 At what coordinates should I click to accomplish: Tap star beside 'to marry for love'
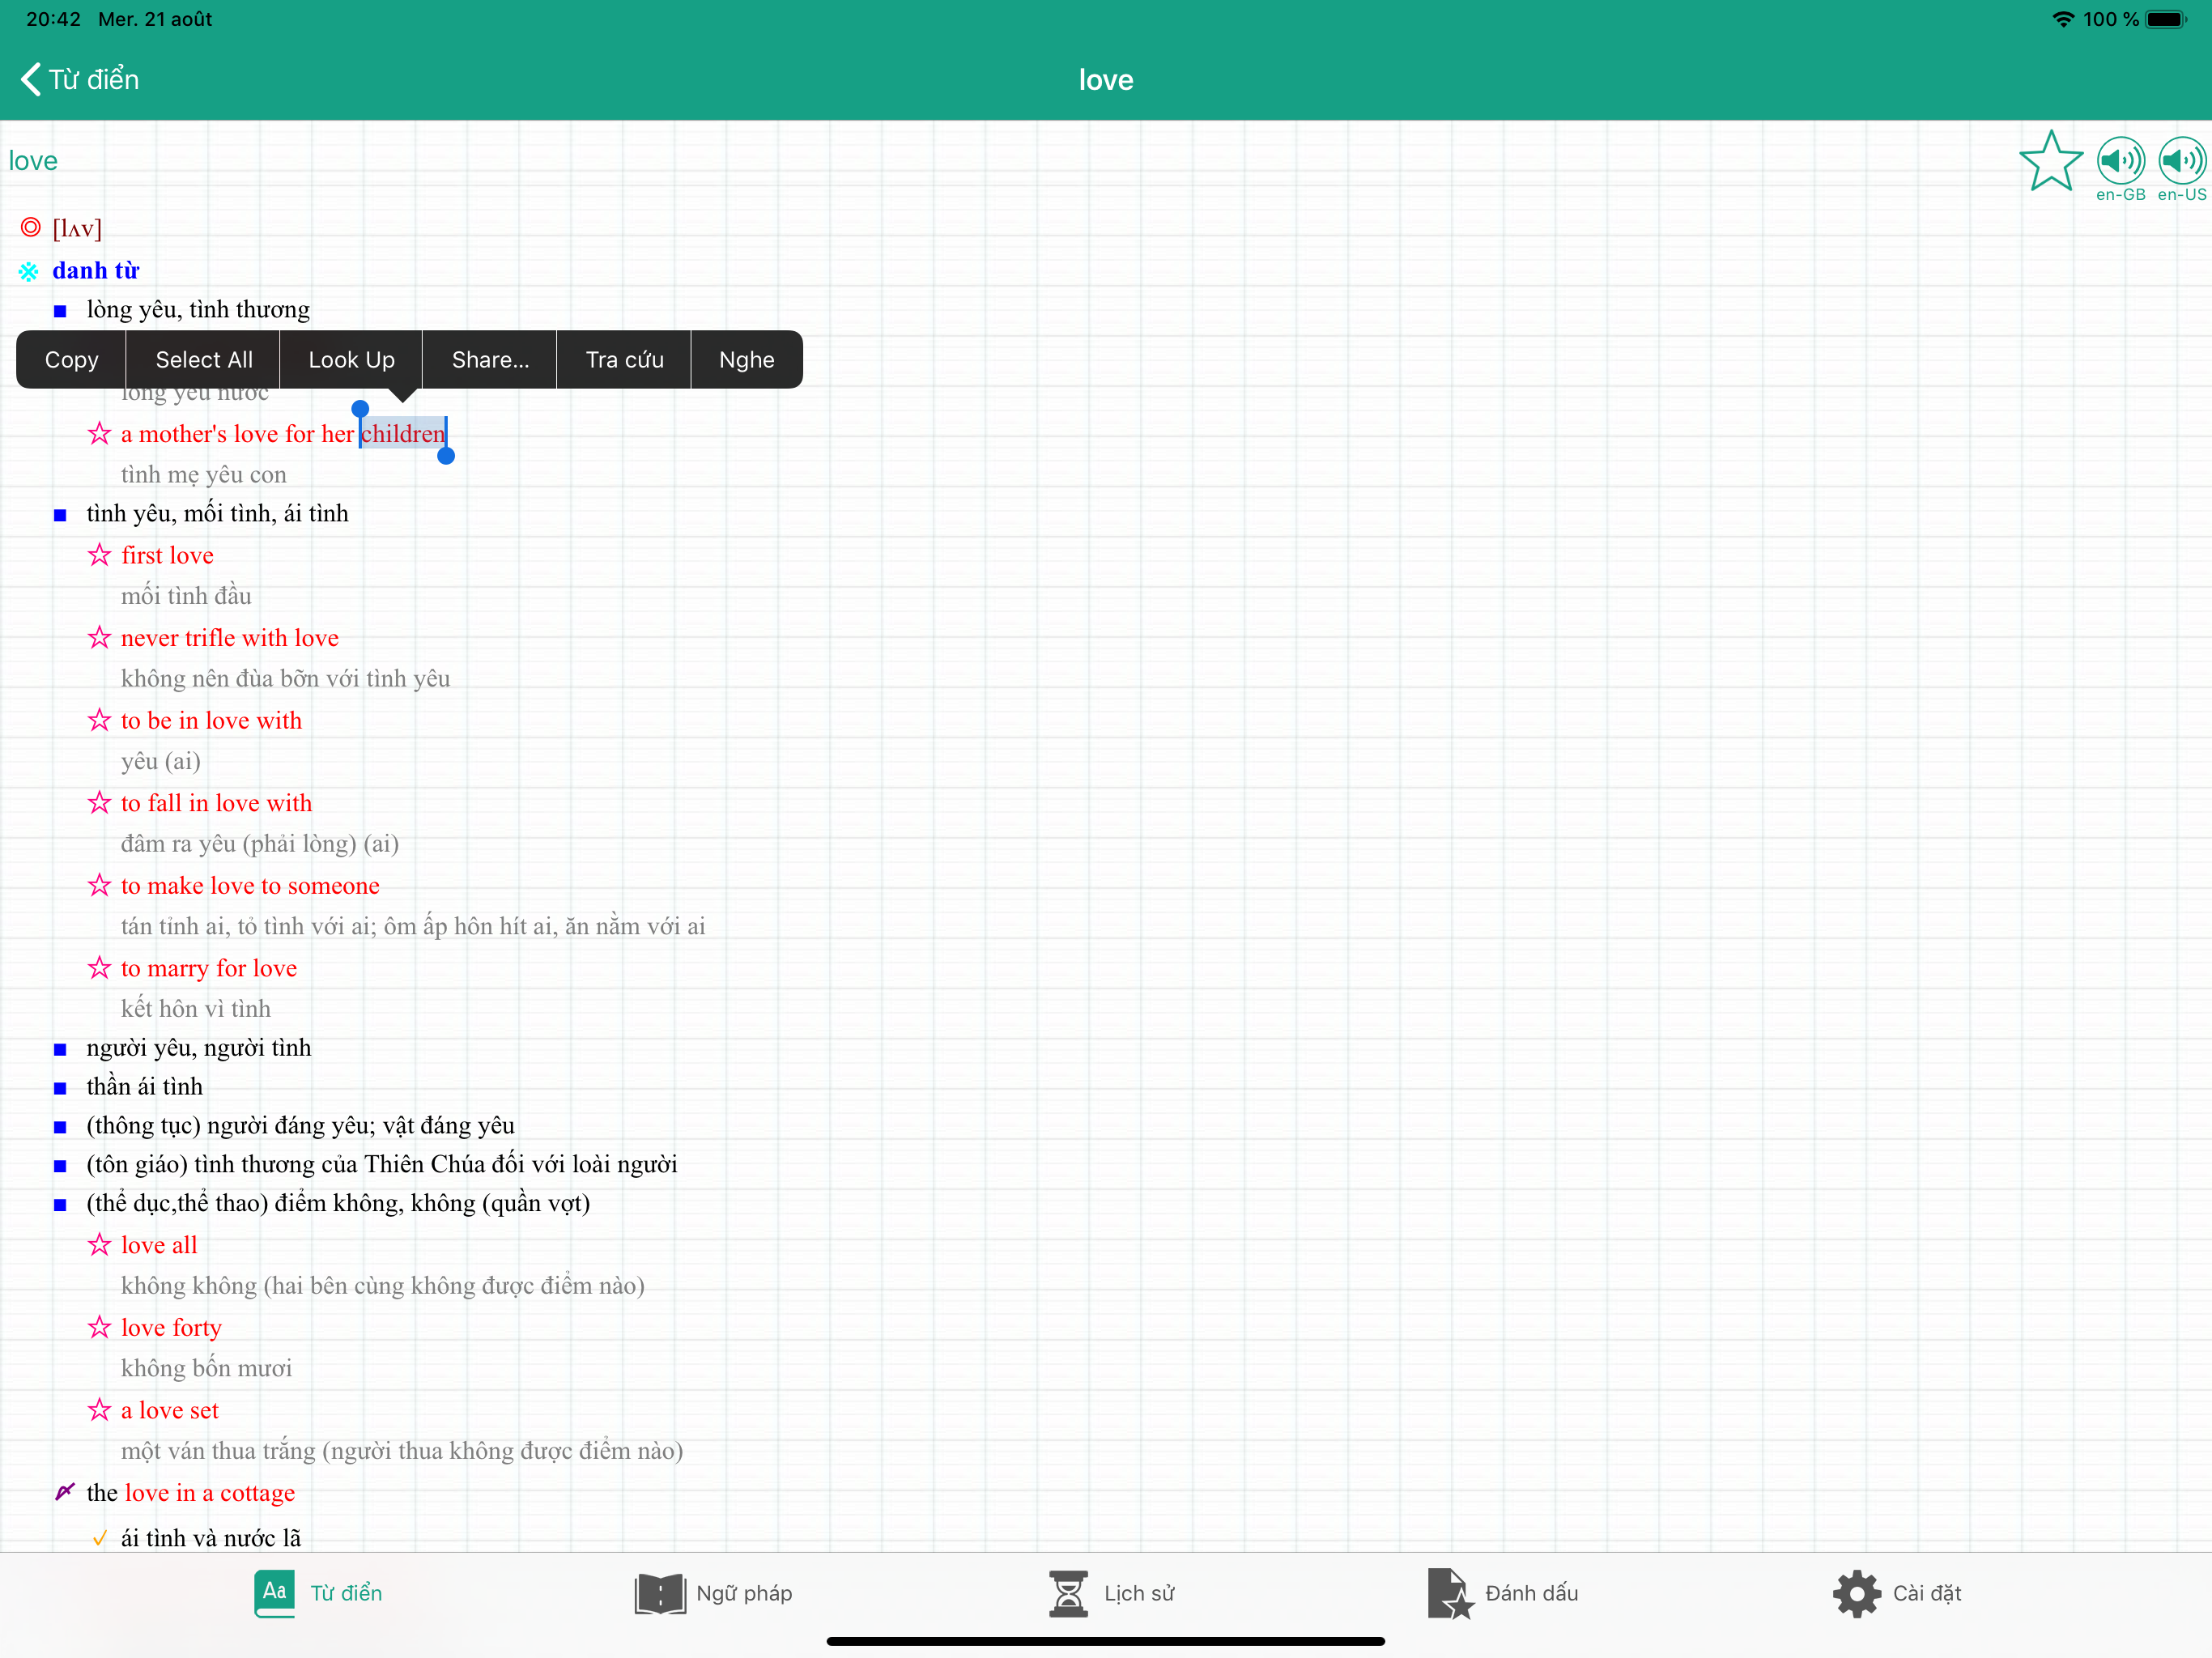[99, 968]
